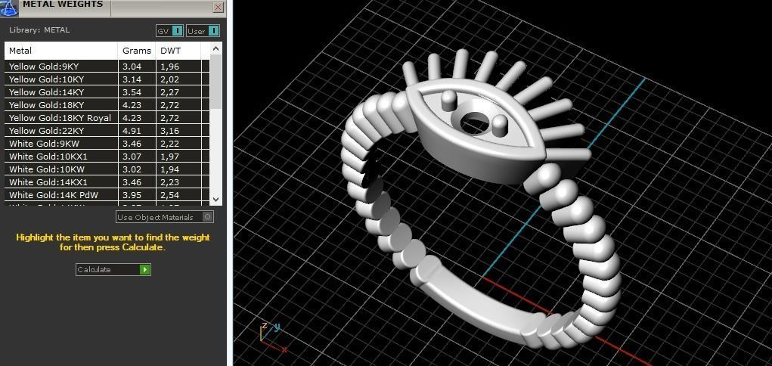Click grams value 3.54

tap(132, 92)
